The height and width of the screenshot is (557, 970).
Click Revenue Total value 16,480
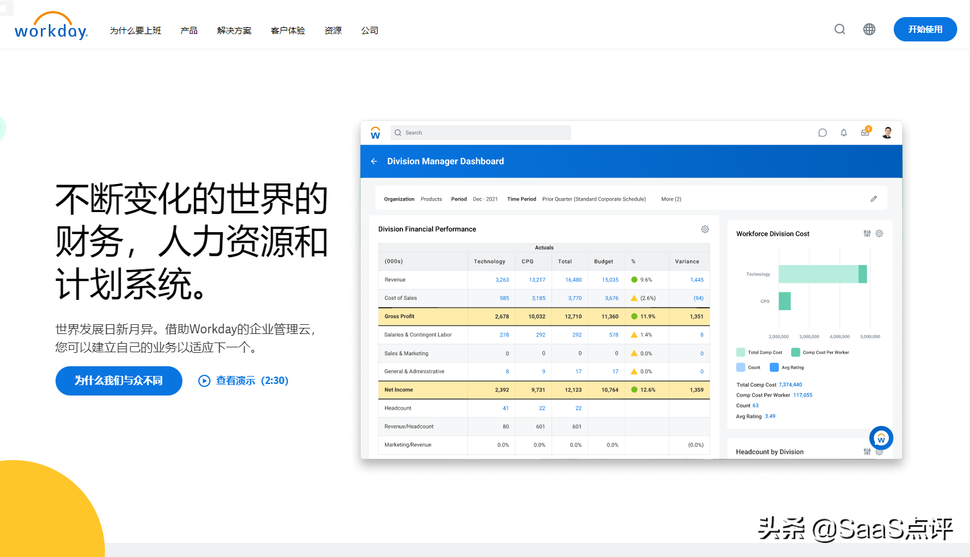tap(573, 280)
